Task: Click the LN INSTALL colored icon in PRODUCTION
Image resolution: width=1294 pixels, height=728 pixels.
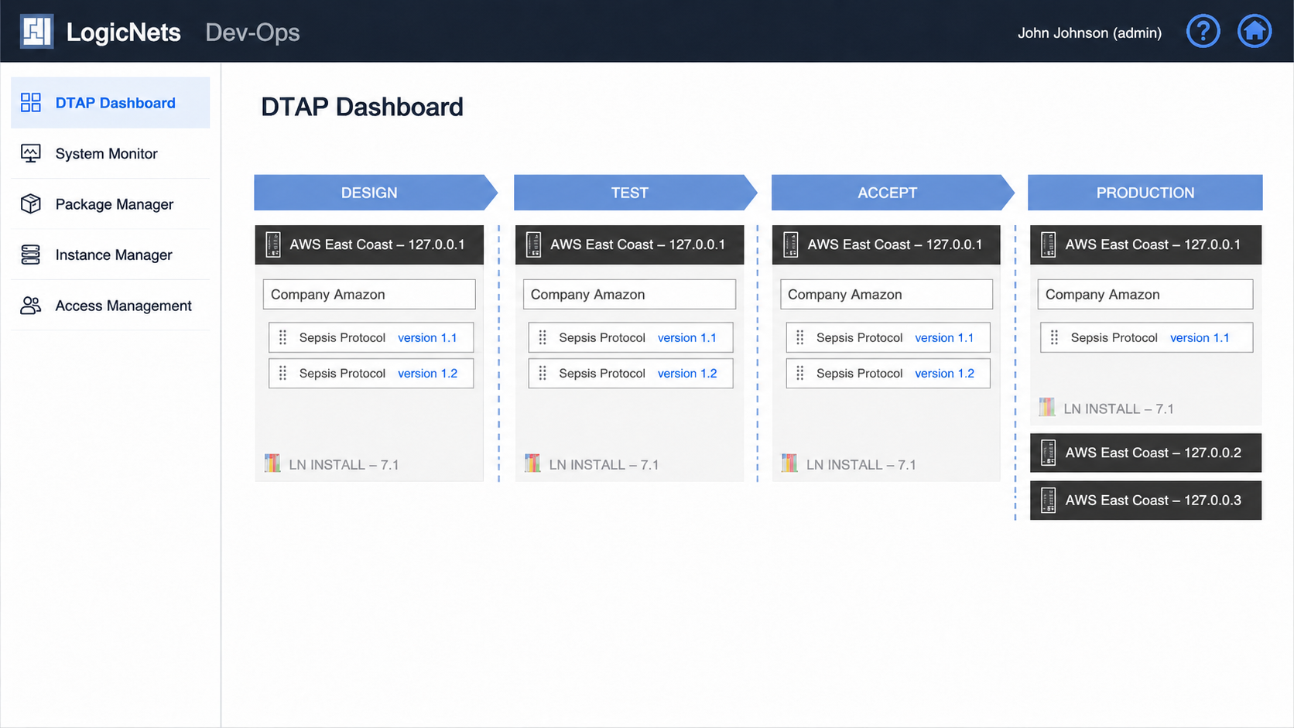Action: point(1047,407)
